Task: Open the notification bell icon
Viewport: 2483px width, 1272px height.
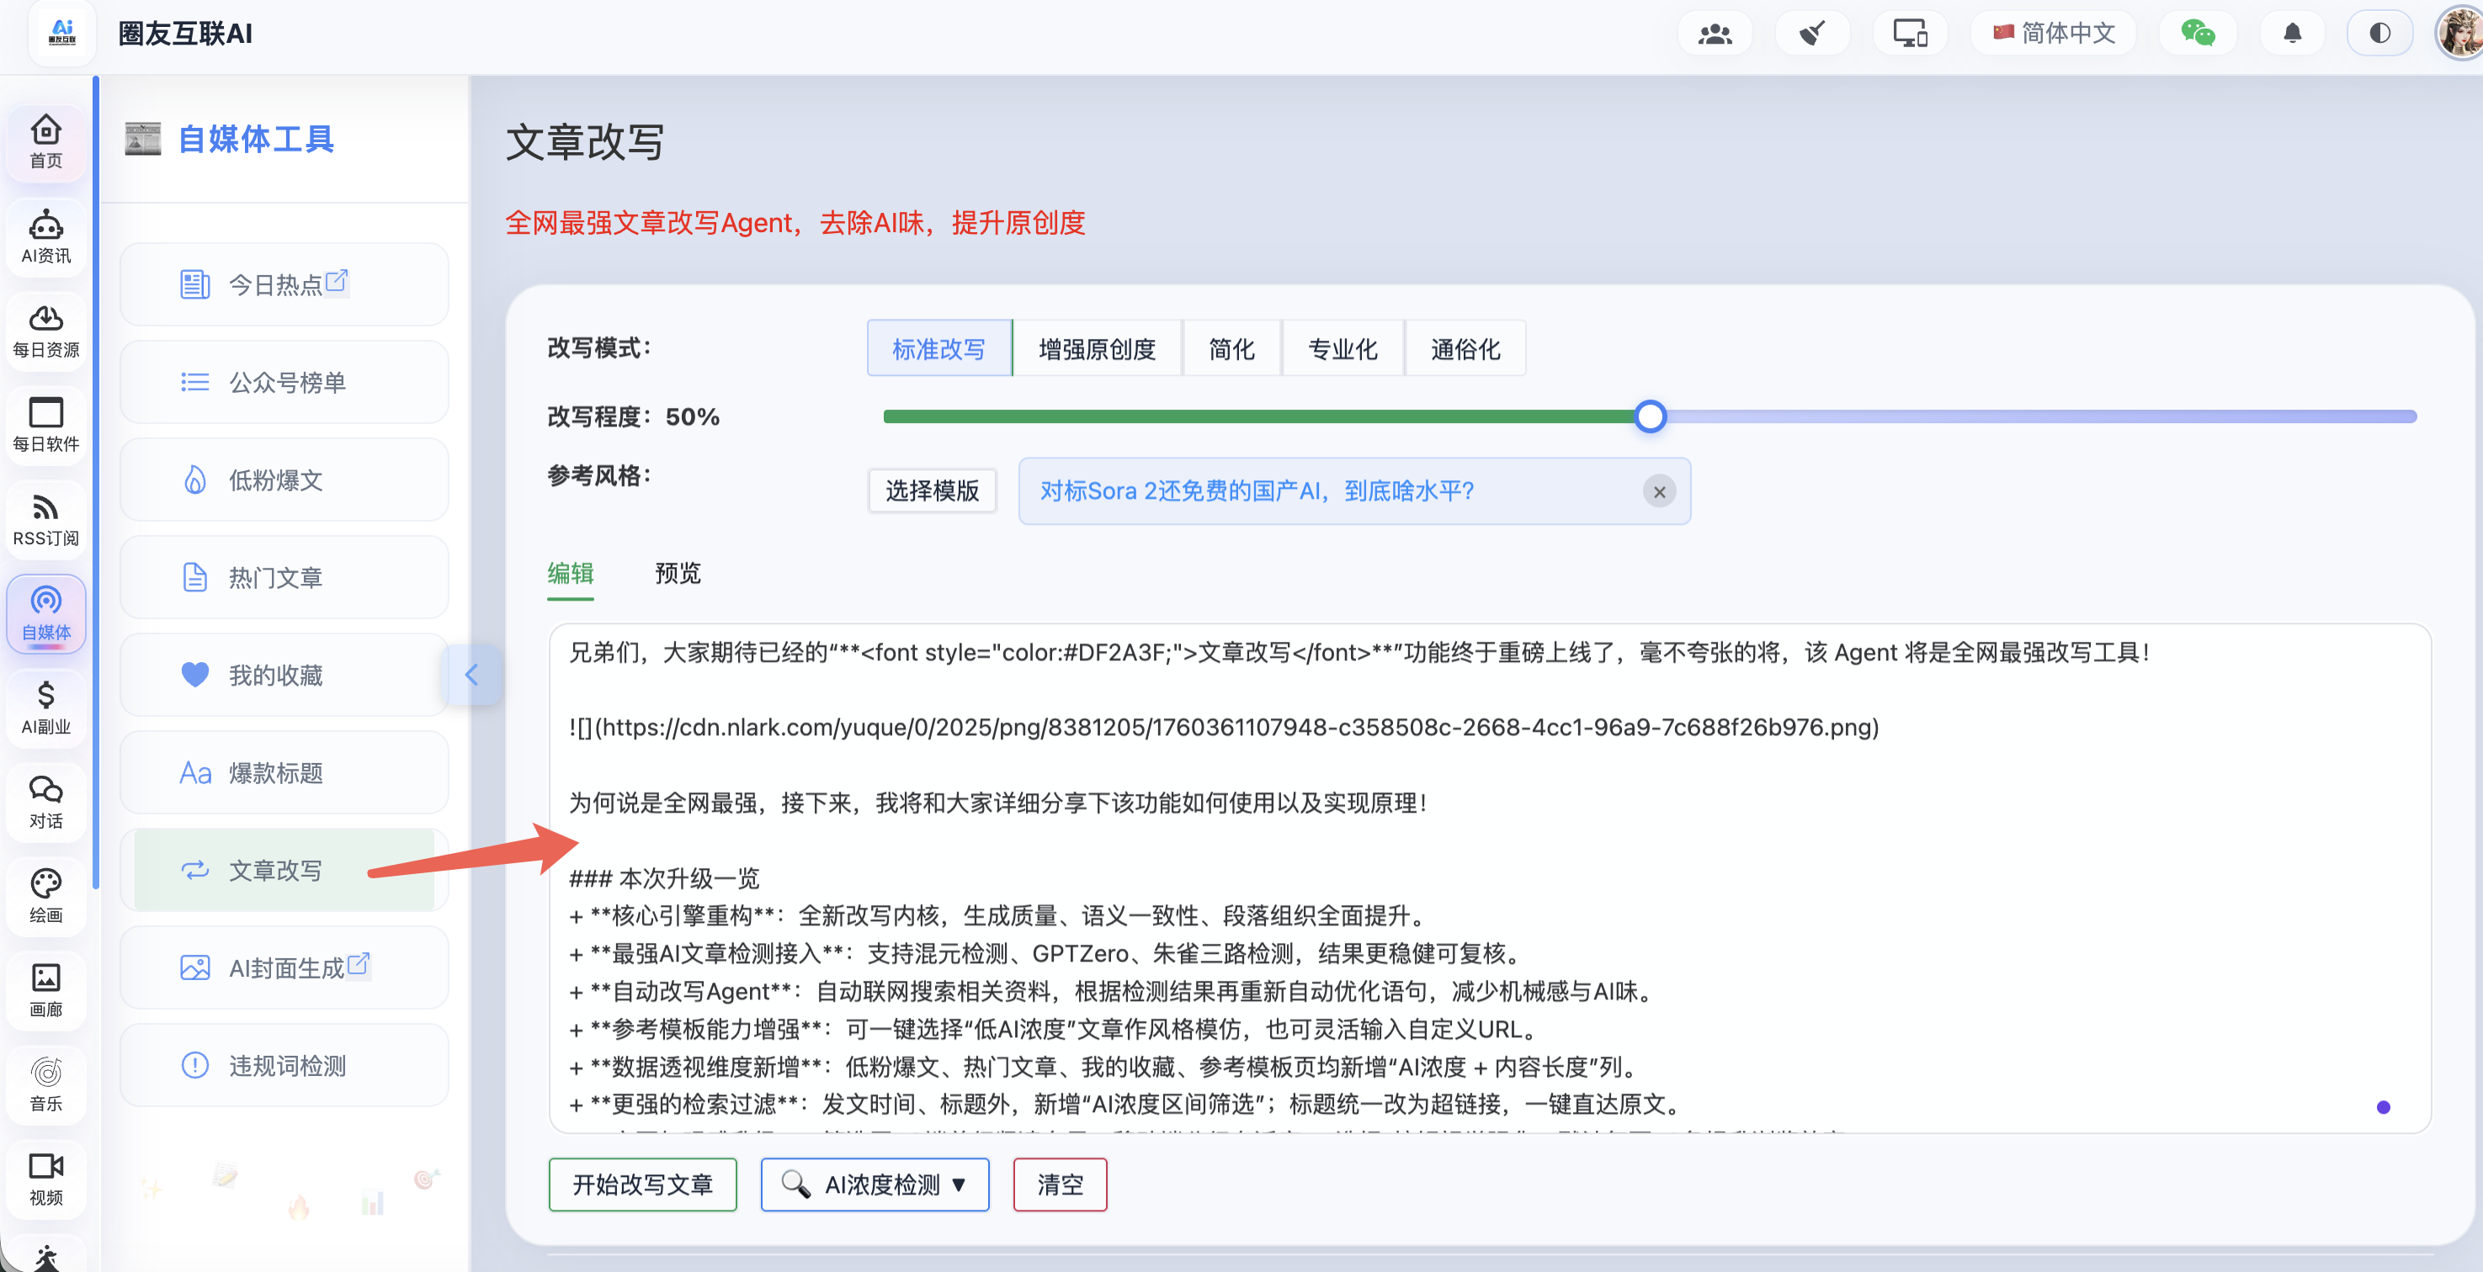Action: point(2292,34)
